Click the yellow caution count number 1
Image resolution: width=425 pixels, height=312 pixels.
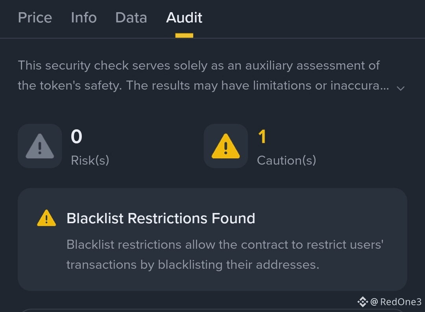point(262,137)
